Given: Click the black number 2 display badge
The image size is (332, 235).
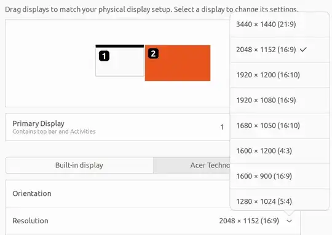Looking at the screenshot, I should (153, 53).
